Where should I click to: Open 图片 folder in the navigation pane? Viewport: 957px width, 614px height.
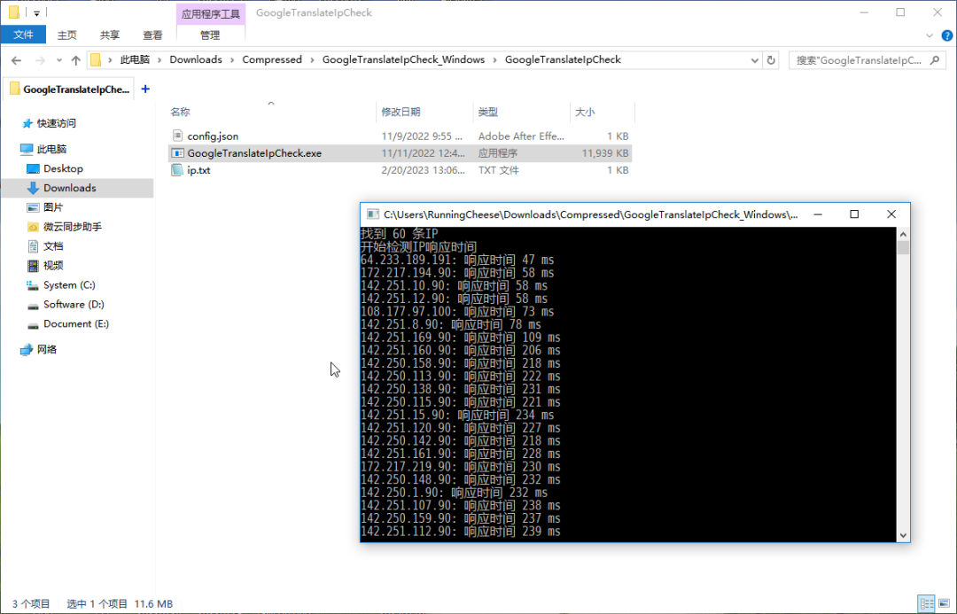52,207
